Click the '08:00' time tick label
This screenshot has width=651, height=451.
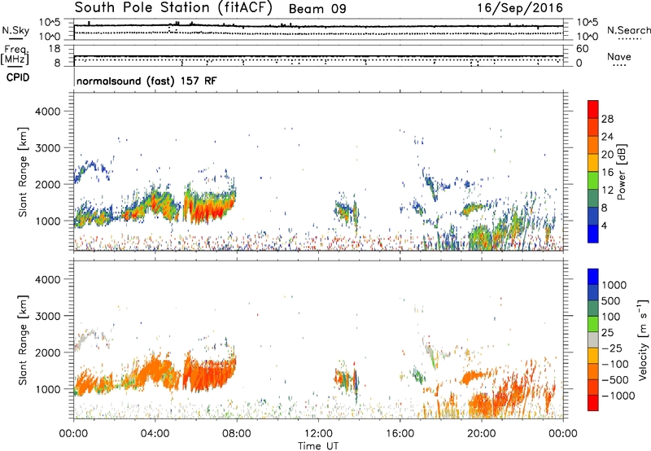[237, 434]
